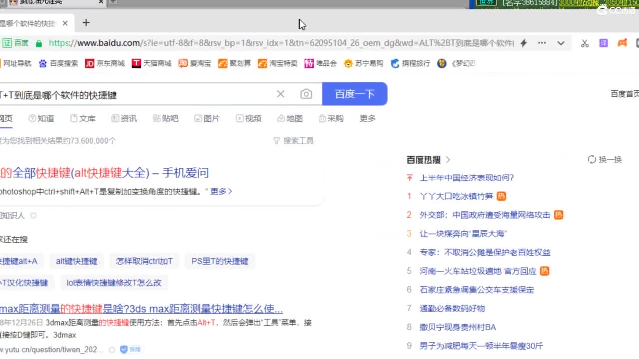The height and width of the screenshot is (359, 639).
Task: Click suggestion chip lol表情快捷键修改T怎么改
Action: 114,283
